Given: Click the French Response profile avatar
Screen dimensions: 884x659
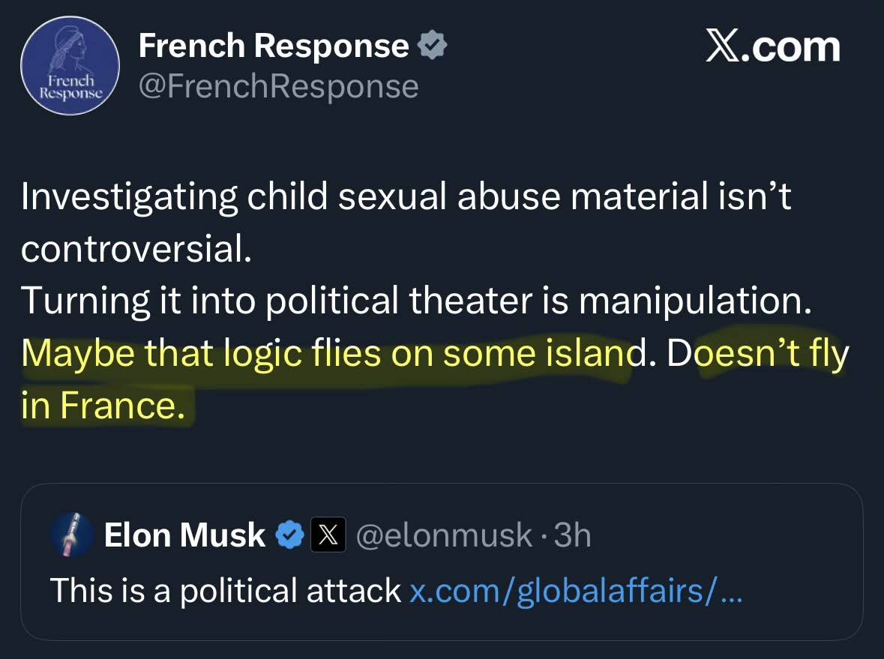Looking at the screenshot, I should [70, 66].
